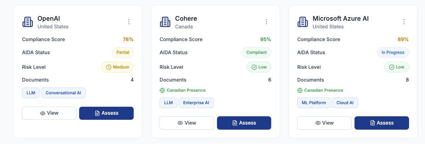
Task: Click the Microsoft Azure AI building icon
Action: [x=303, y=22]
